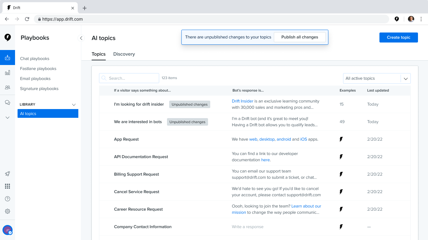Click the browser address bar
Viewport: 428px width, 240px height.
pyautogui.click(x=211, y=19)
